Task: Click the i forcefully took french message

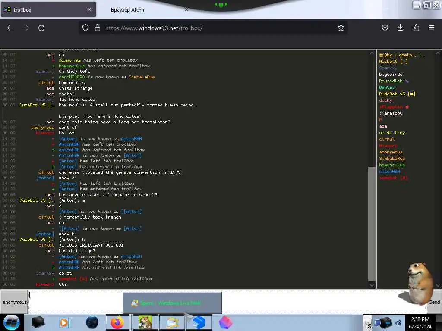Action: tap(90, 217)
